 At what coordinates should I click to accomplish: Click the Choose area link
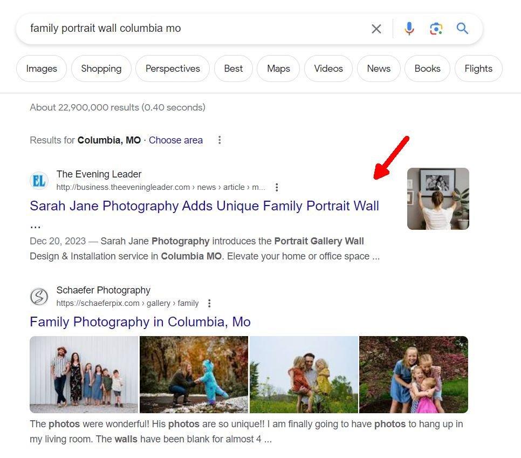176,140
